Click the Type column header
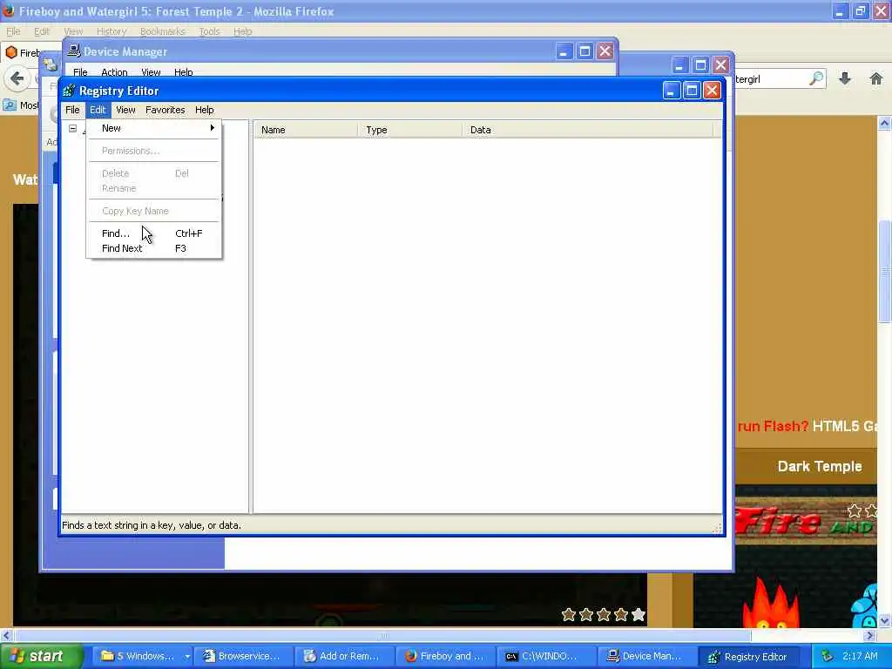This screenshot has height=669, width=892. (x=410, y=130)
